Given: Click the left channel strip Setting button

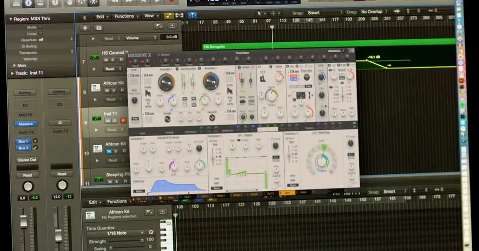Looking at the screenshot, I should click(25, 93).
